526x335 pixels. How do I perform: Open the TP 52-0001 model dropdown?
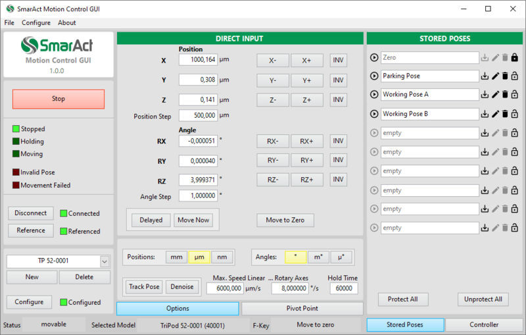coord(104,261)
